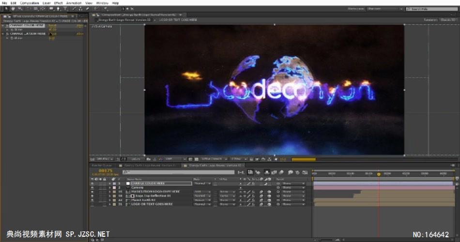
Task: Select the Hand tool
Action: 12,9
